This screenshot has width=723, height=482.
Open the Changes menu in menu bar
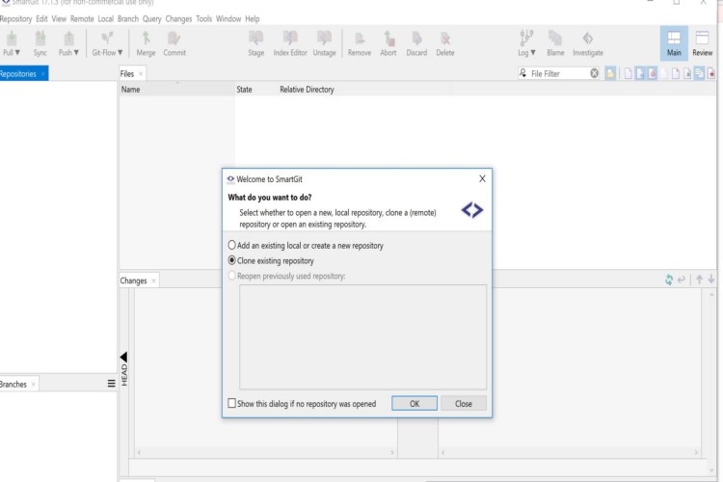(178, 19)
